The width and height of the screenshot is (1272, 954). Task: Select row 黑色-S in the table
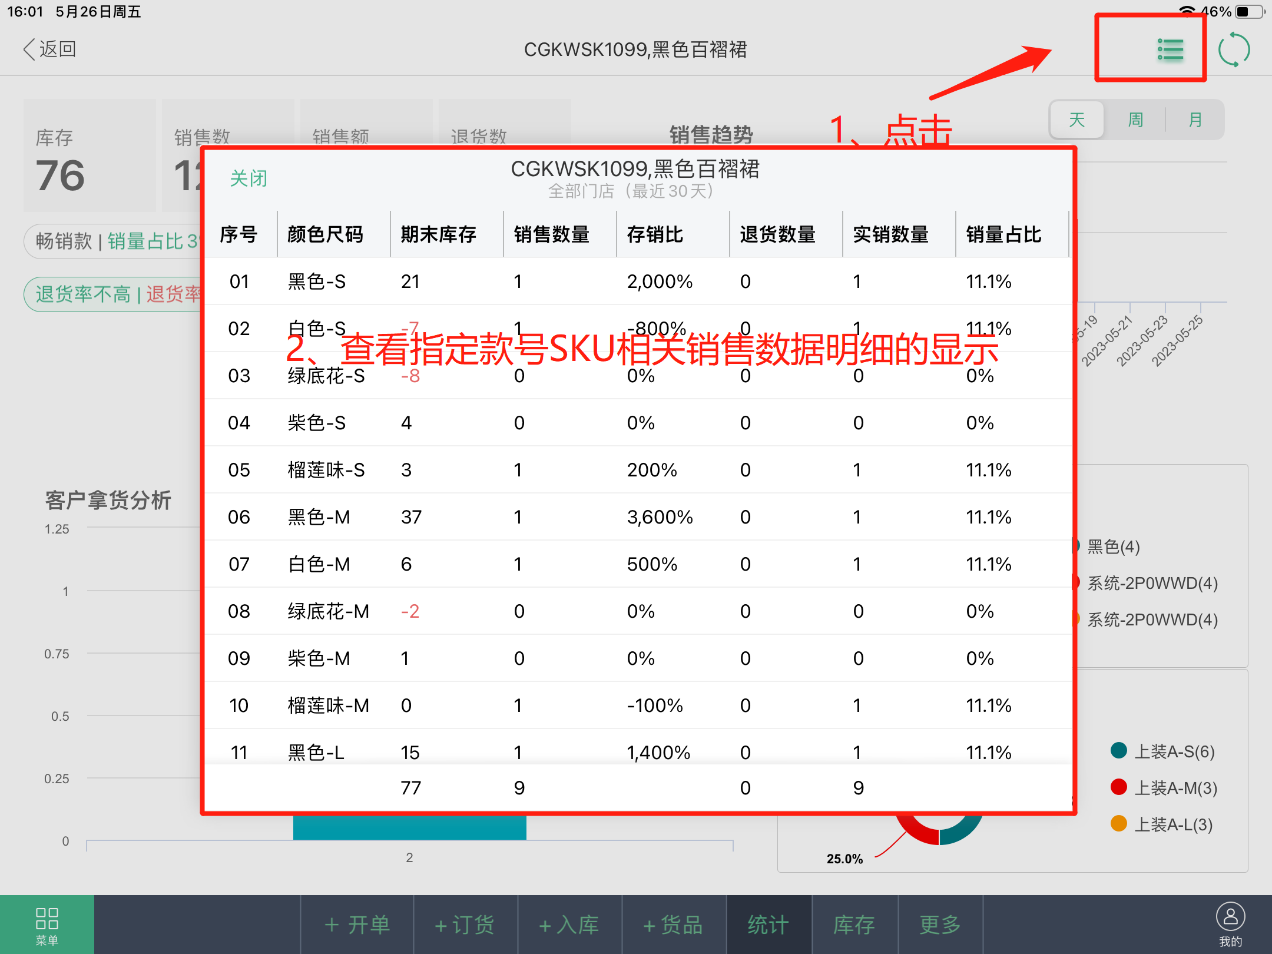[x=638, y=281]
